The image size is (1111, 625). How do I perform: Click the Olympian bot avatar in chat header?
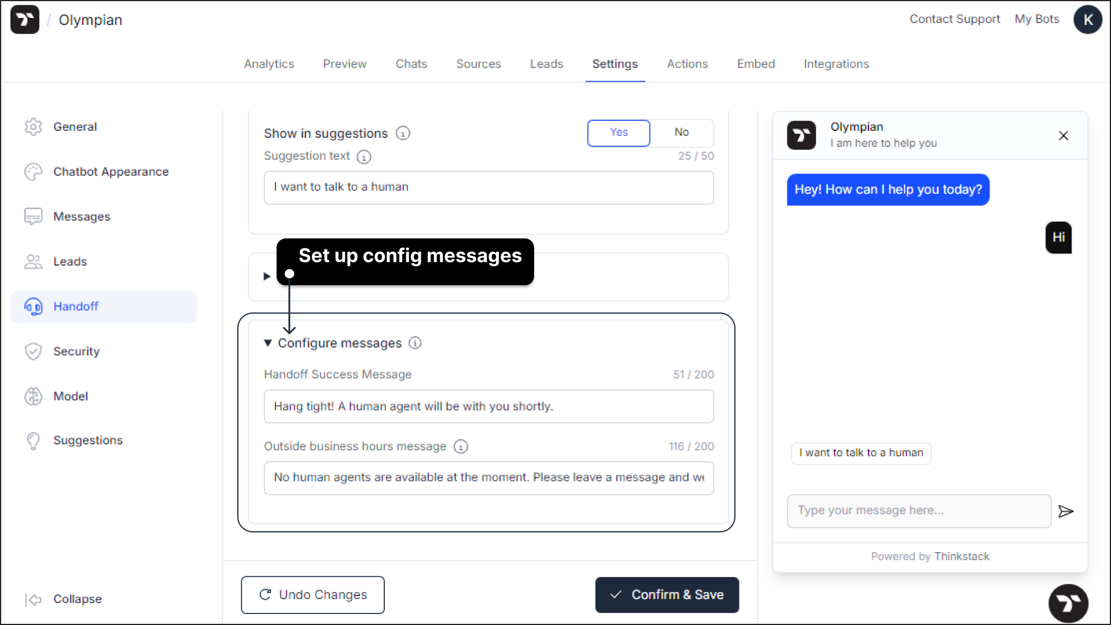801,135
